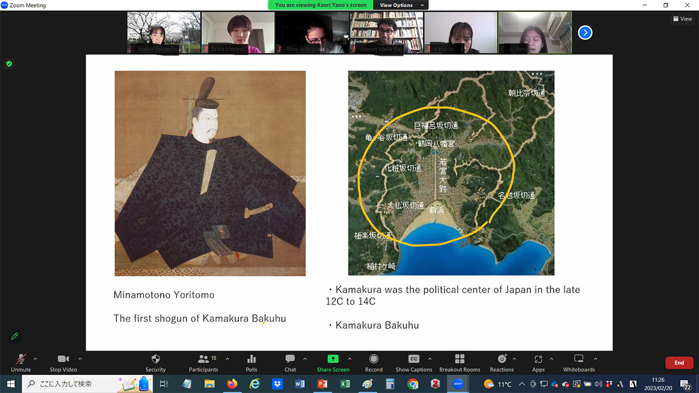Open audio options chevron next to Unmute

tap(35, 359)
